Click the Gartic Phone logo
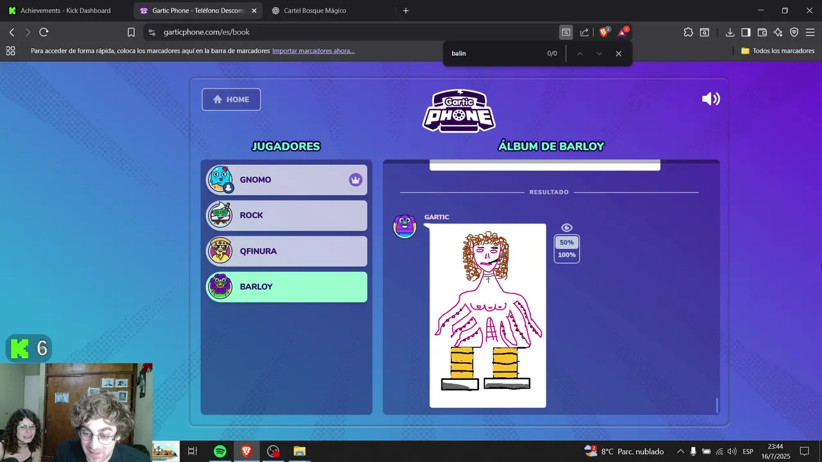822x462 pixels. (459, 110)
